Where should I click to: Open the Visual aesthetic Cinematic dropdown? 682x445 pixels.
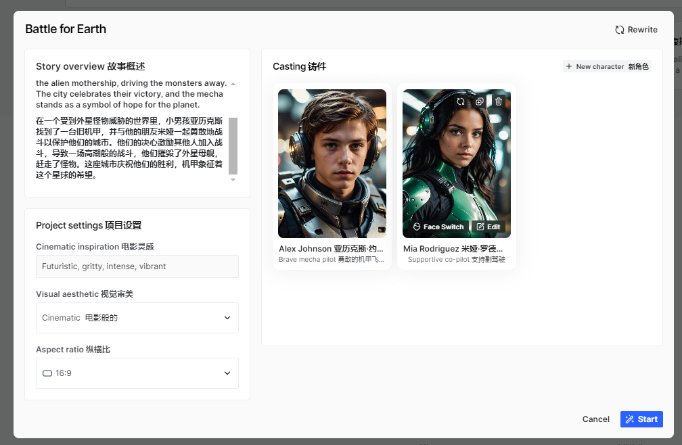(137, 318)
